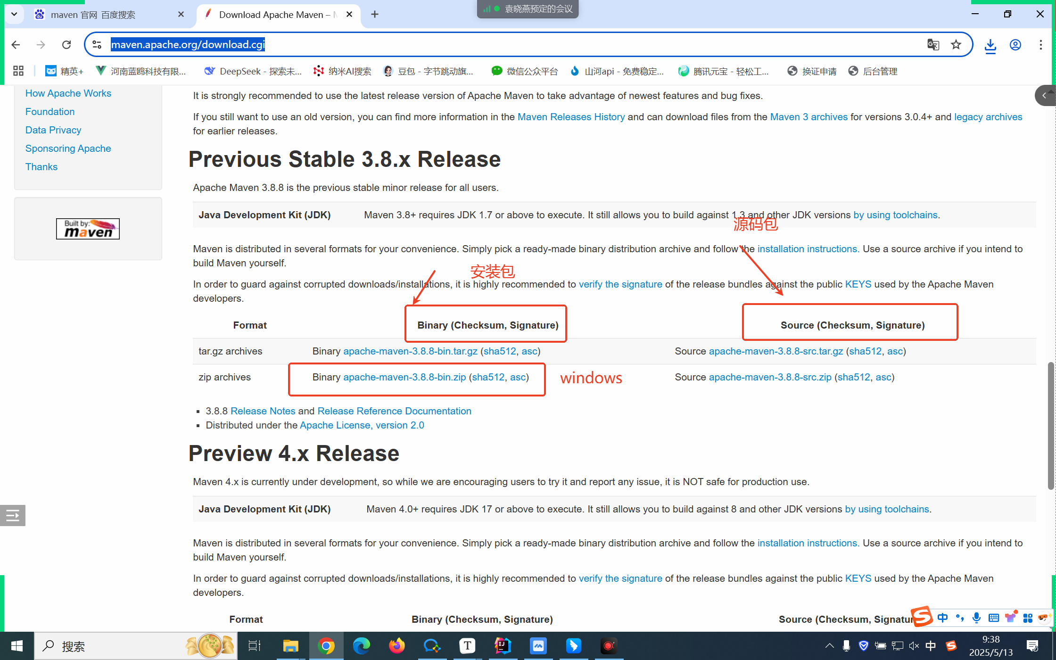The height and width of the screenshot is (660, 1056).
Task: Click the browser reload page icon
Action: [66, 44]
